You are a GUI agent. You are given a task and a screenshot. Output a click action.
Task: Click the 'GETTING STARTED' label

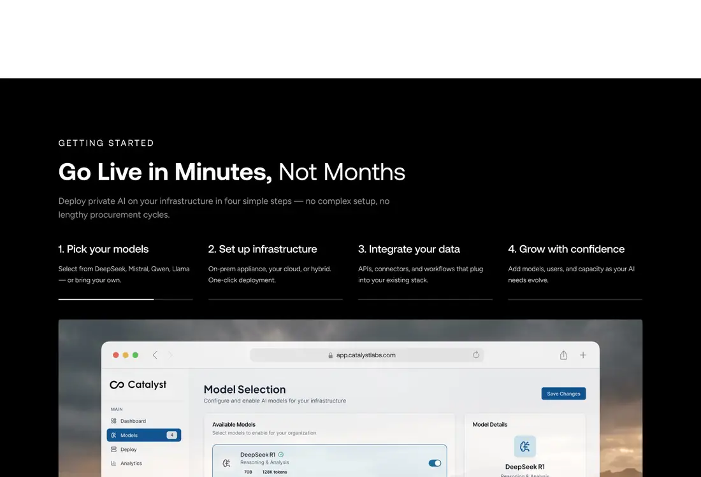coord(106,143)
